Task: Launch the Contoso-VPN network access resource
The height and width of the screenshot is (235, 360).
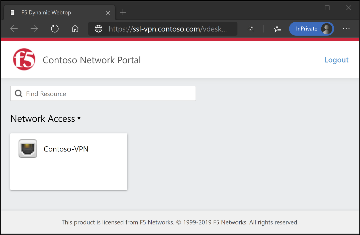Action: (66, 149)
